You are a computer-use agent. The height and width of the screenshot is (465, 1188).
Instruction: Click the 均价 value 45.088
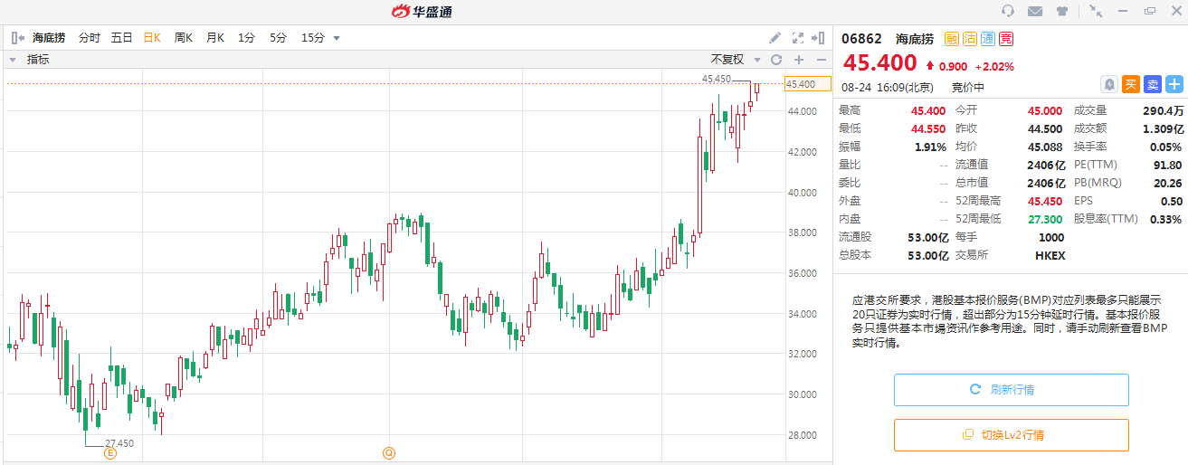coord(1046,147)
